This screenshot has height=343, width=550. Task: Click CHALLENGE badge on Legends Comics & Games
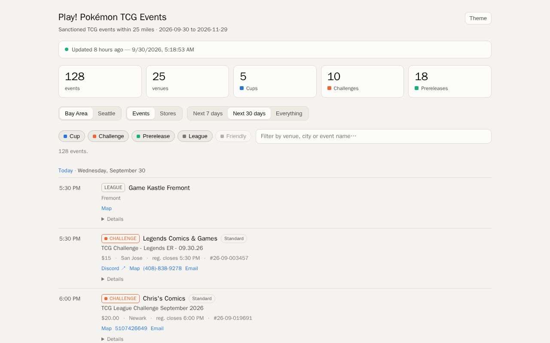point(120,238)
